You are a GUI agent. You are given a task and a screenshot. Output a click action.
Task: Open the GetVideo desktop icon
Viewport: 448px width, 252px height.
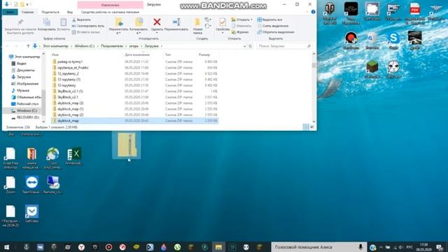[31, 213]
